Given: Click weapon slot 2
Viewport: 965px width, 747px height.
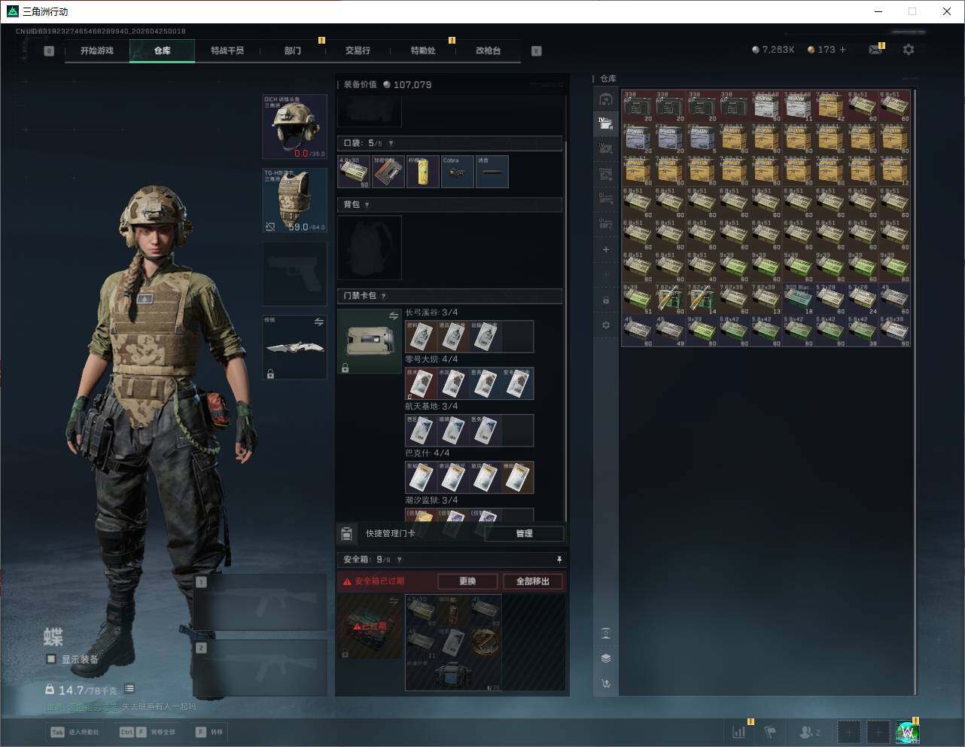Looking at the screenshot, I should click(260, 668).
